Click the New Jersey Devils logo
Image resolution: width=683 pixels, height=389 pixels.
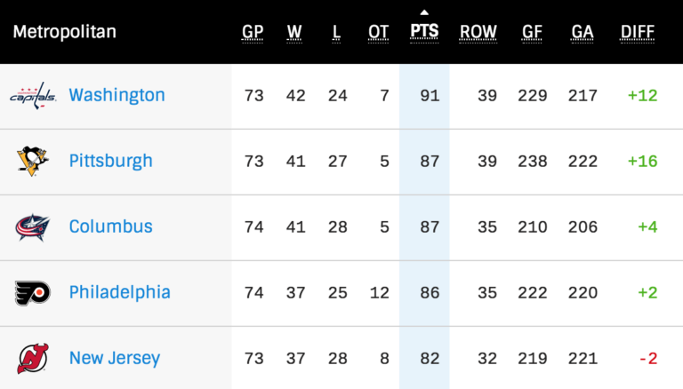pyautogui.click(x=33, y=358)
